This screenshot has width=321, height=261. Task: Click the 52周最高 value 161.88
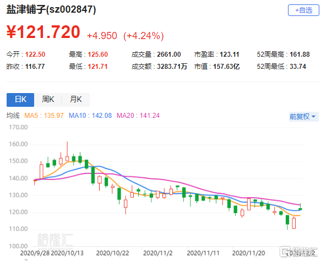coord(300,55)
